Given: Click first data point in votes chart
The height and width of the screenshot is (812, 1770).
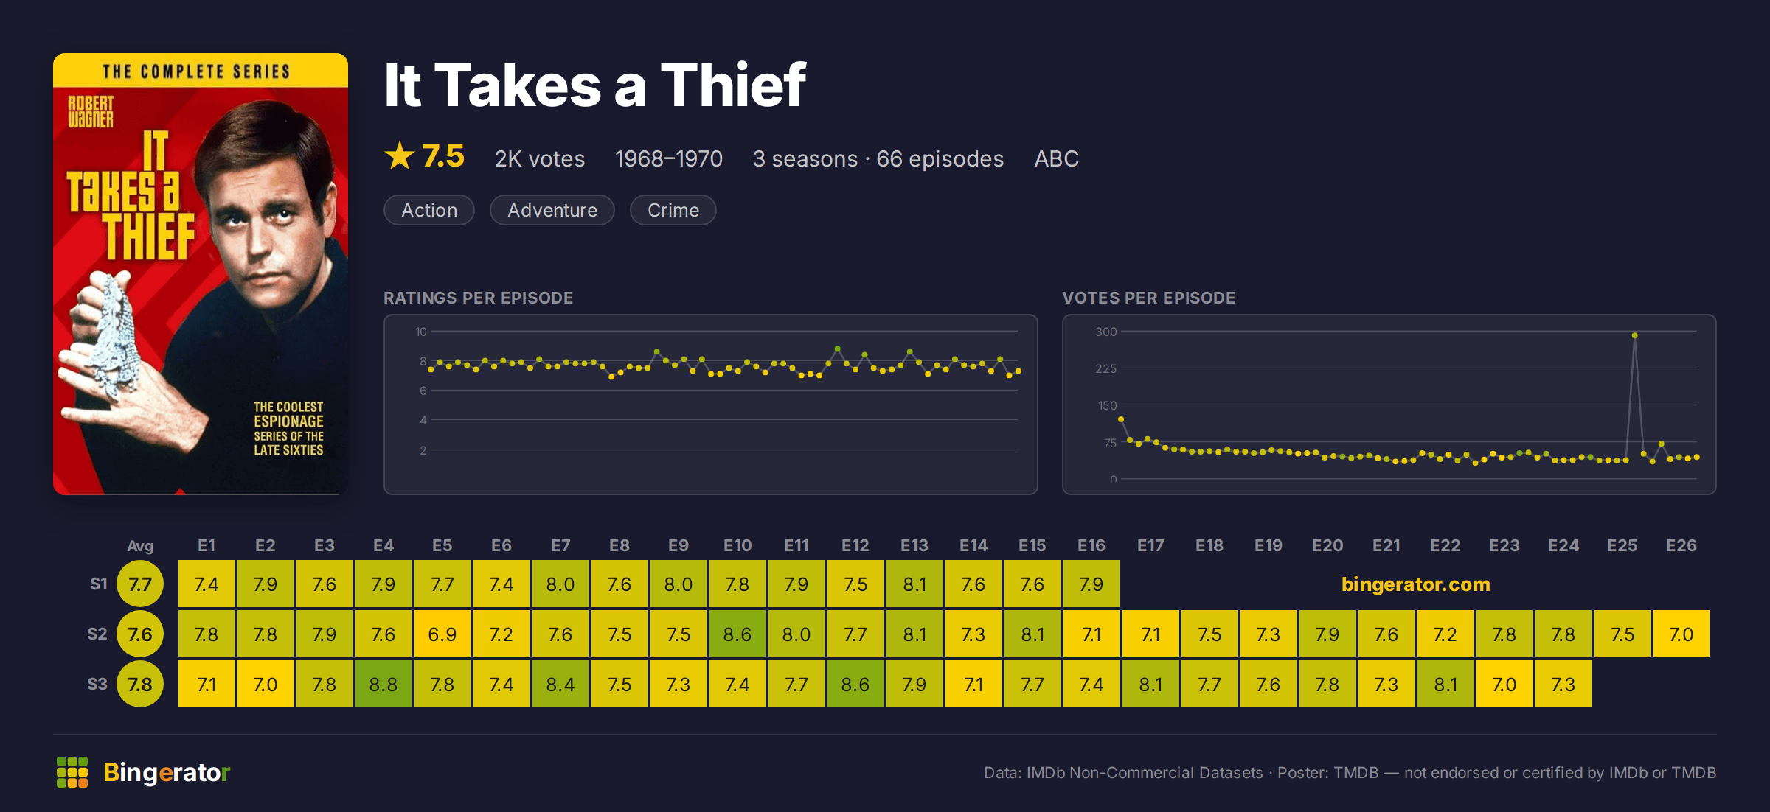Looking at the screenshot, I should (x=1121, y=419).
